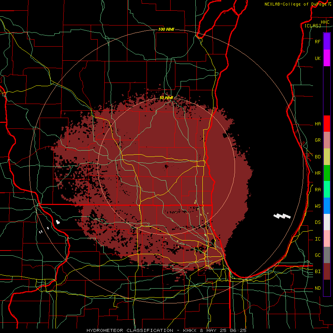Click the purple RF legend color swatch
Screen dimensions: 333x333
[x=327, y=41]
